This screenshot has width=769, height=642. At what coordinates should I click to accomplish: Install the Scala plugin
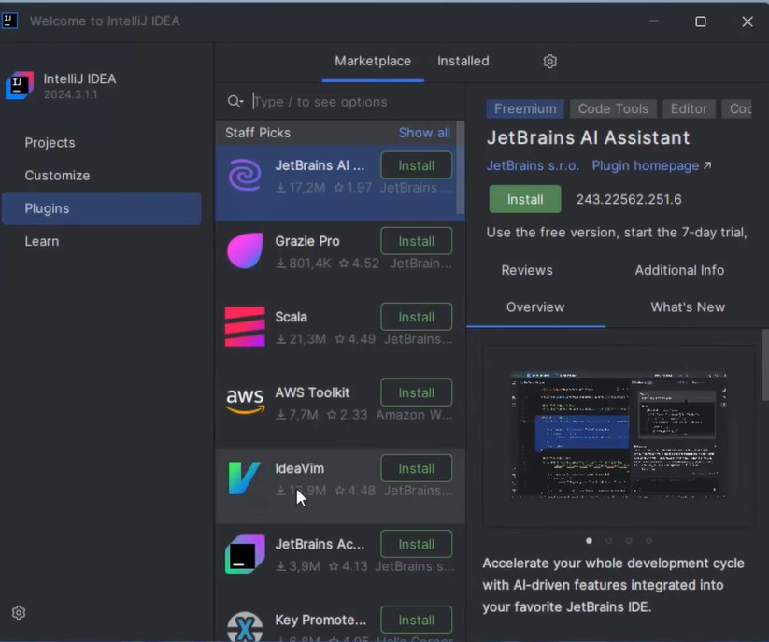tap(417, 317)
